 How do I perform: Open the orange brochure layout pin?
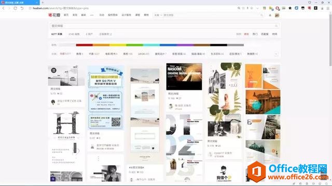(x=263, y=76)
